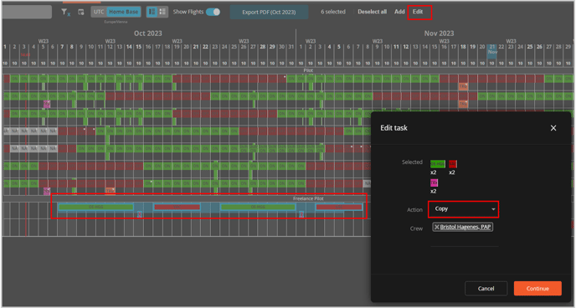Click Add in the selection toolbar

[x=399, y=12]
